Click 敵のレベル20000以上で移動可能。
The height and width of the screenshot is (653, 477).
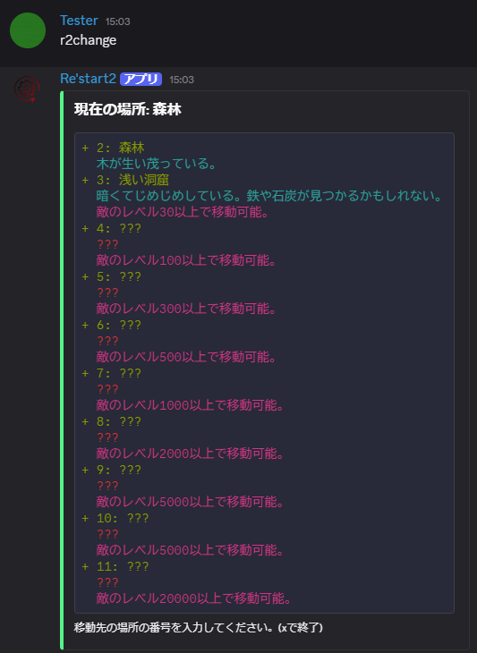193,598
